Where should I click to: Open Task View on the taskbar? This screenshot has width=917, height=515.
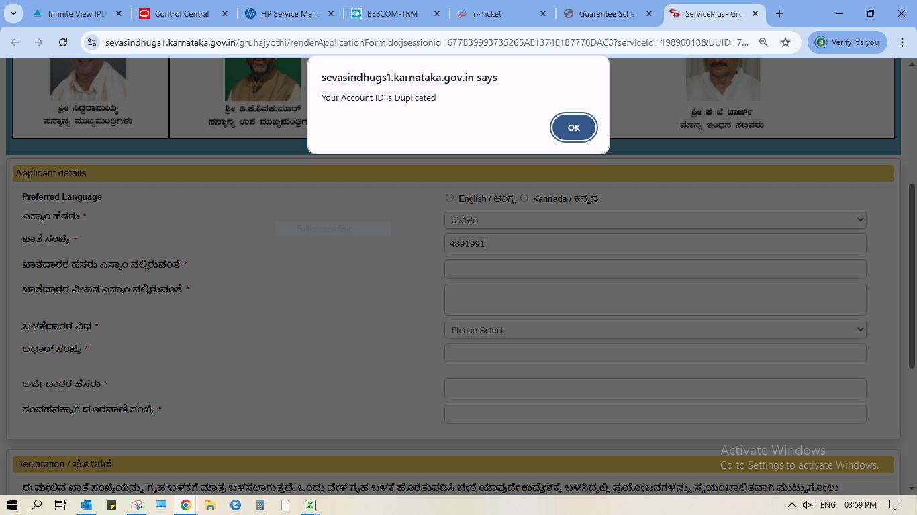pyautogui.click(x=60, y=505)
